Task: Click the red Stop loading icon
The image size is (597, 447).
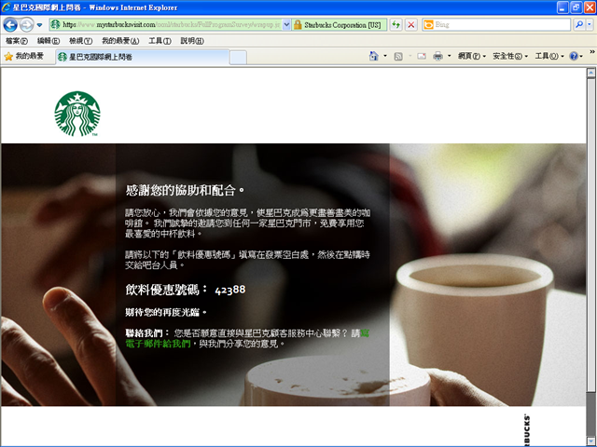Action: pos(410,25)
